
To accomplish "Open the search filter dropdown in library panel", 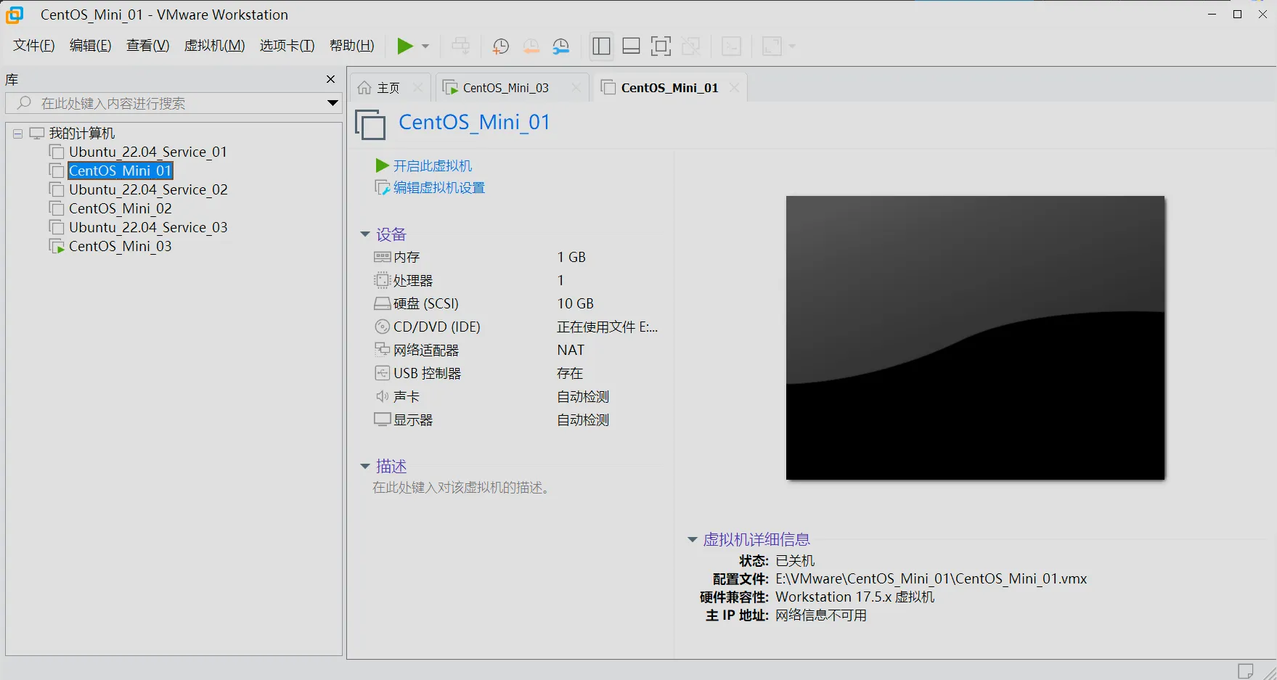I will [x=332, y=103].
